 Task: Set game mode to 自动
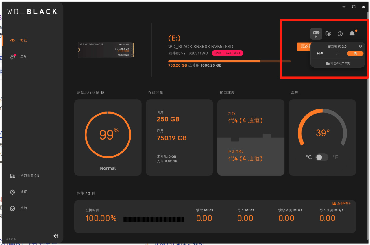(320, 53)
